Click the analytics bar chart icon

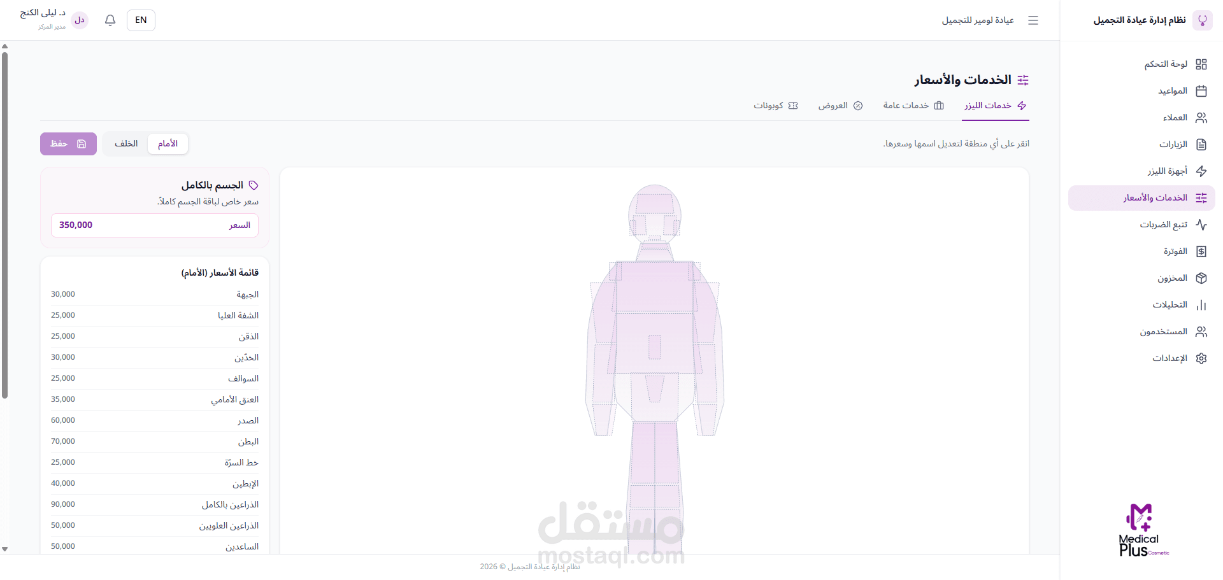point(1201,305)
